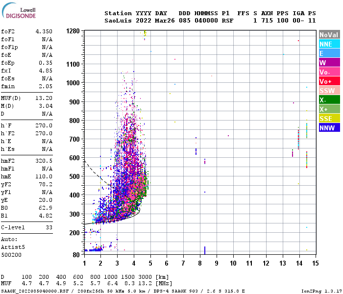Viewport: 343px width, 294px height.
Task: Click the C-level value 33
Action: click(49, 227)
